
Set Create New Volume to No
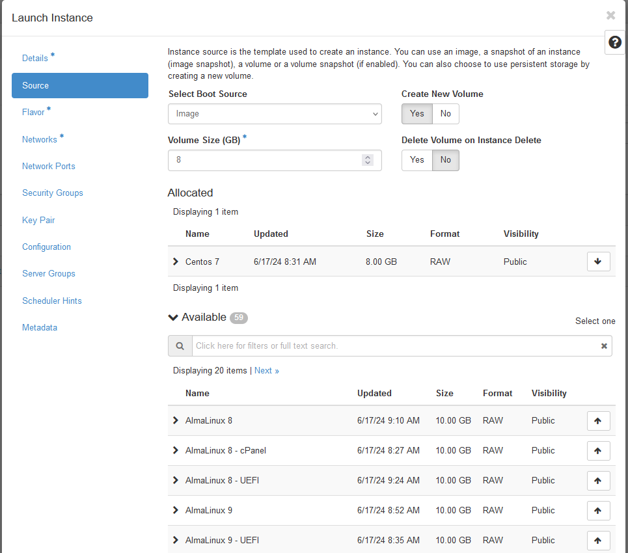445,114
